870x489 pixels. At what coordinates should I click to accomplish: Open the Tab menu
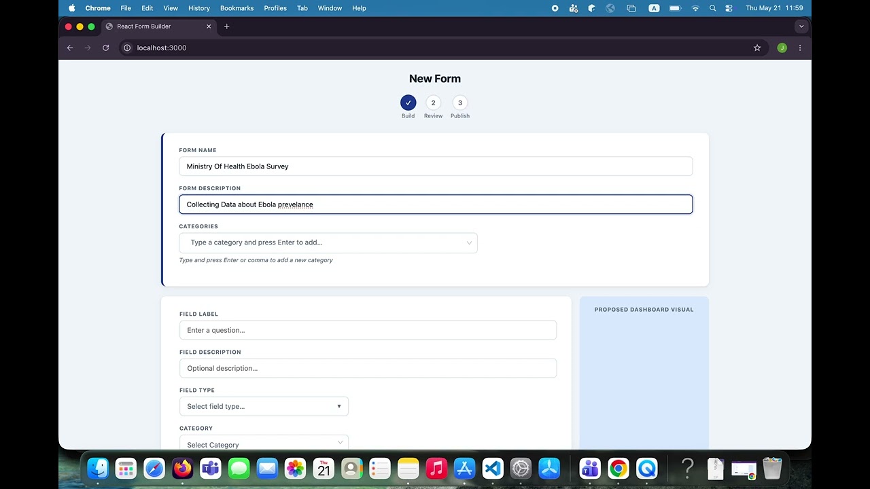click(x=302, y=8)
